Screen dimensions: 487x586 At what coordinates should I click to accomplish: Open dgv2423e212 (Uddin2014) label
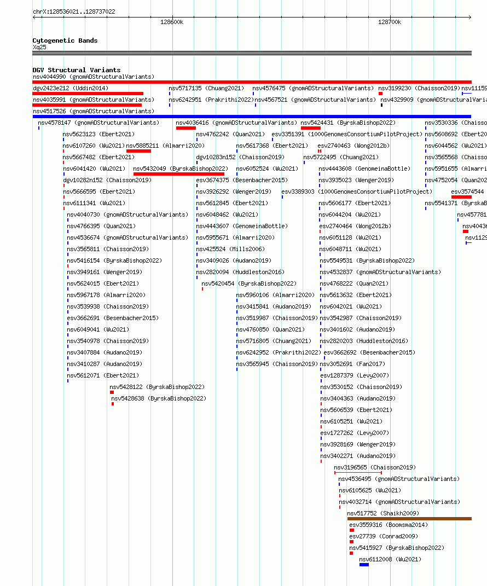click(71, 88)
